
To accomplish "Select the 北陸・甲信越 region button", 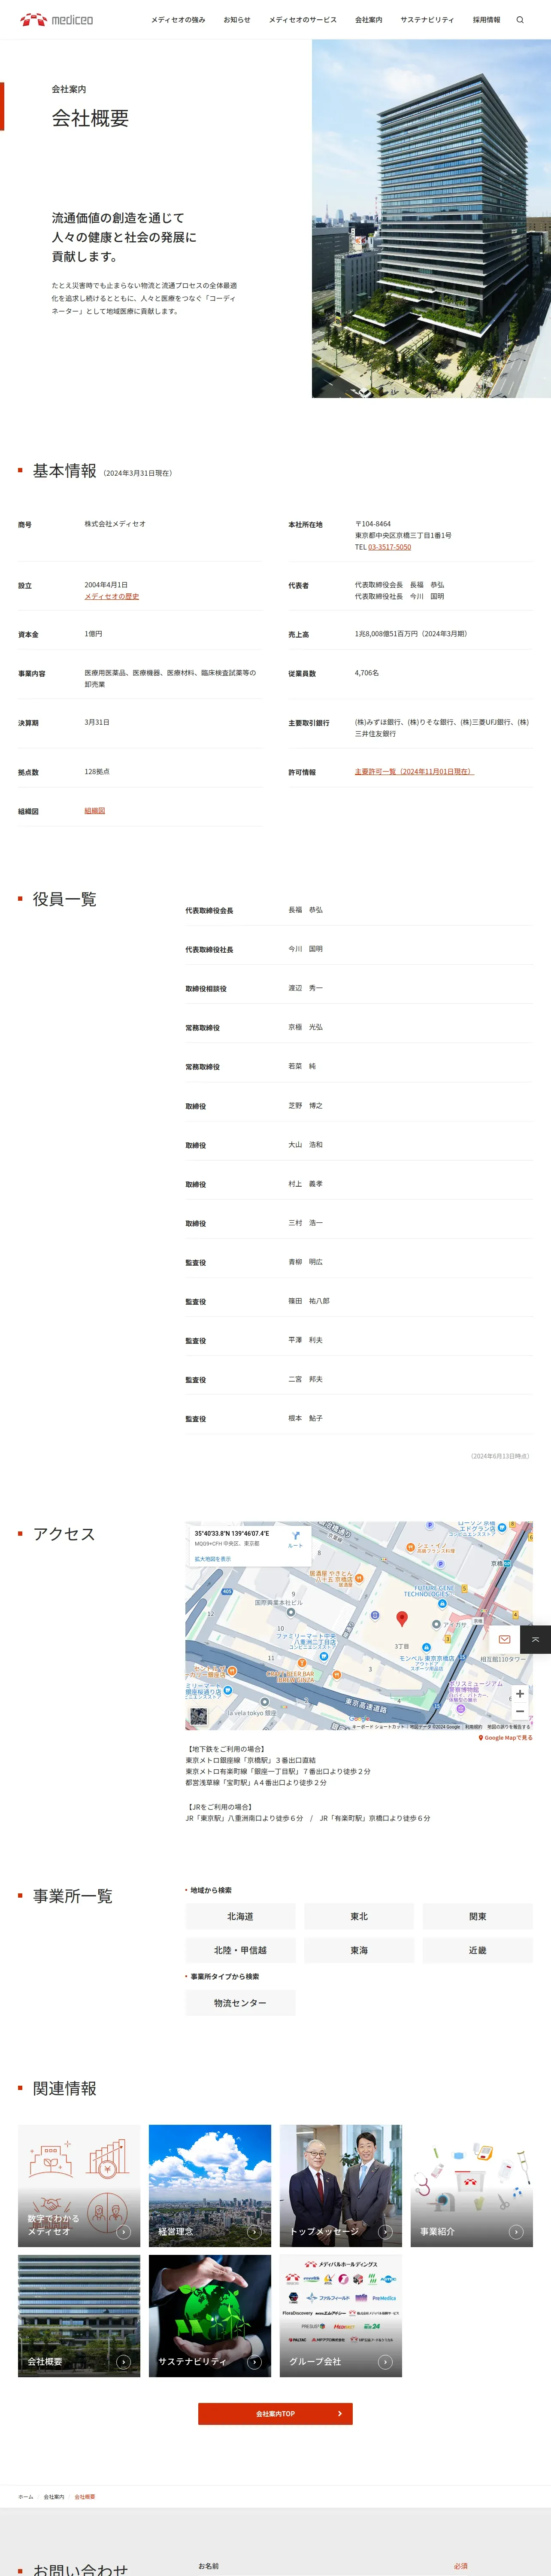I will [240, 1950].
